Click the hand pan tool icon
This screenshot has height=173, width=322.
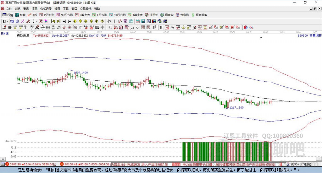109,21
